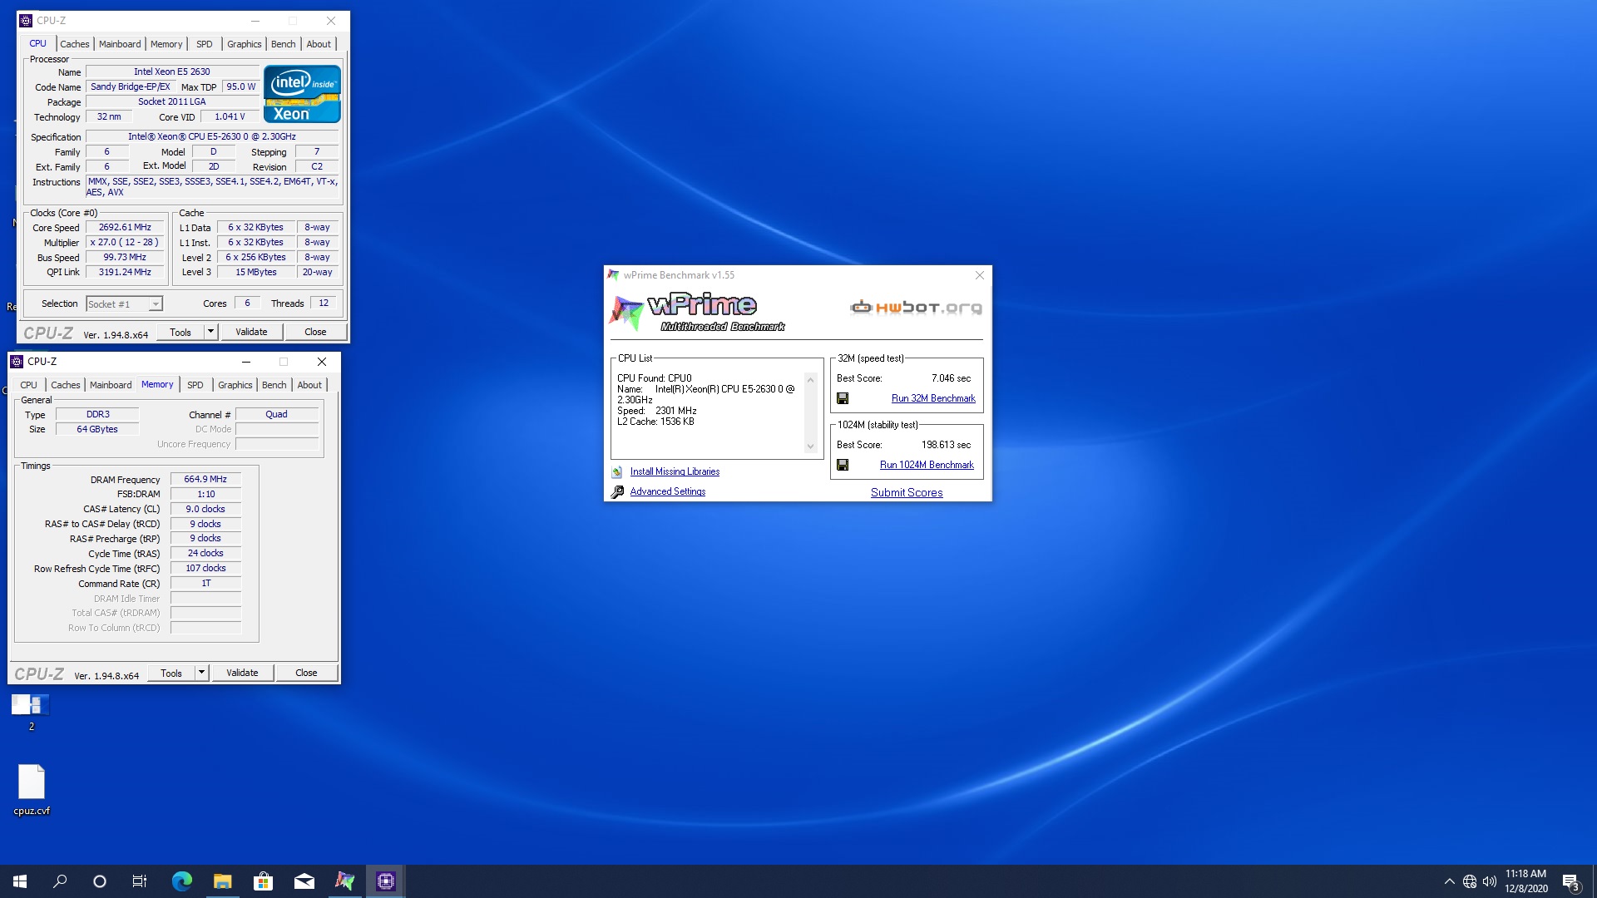Screen dimensions: 1597x898
Task: Switch to wPrime taskbar icon
Action: click(344, 881)
